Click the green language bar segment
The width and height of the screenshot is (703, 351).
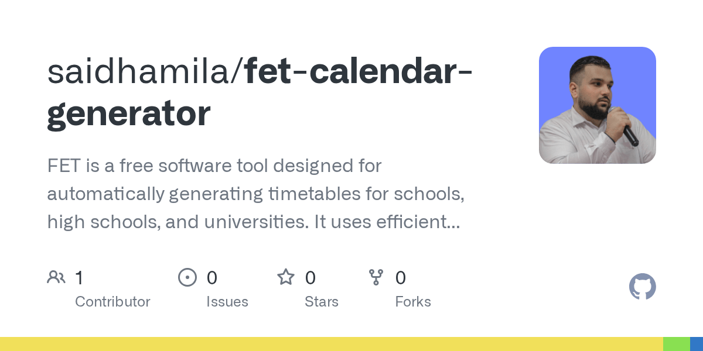676,344
